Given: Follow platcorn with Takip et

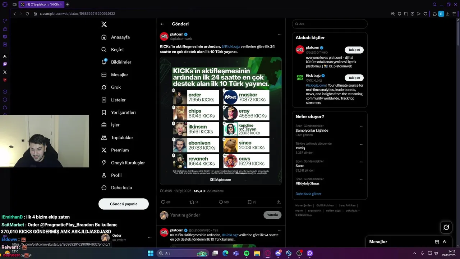Looking at the screenshot, I should tap(354, 50).
